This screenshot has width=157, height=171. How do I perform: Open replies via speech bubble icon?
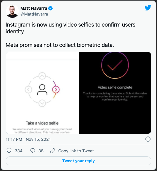click(x=32, y=151)
